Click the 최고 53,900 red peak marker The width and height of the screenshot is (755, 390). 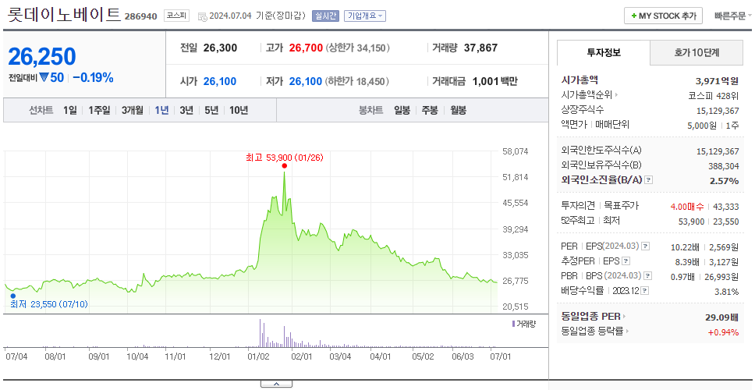pos(285,165)
